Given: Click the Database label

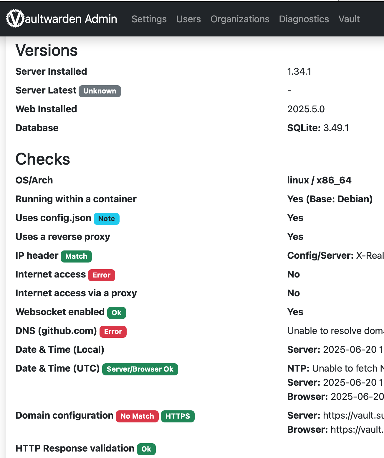Looking at the screenshot, I should pos(37,128).
